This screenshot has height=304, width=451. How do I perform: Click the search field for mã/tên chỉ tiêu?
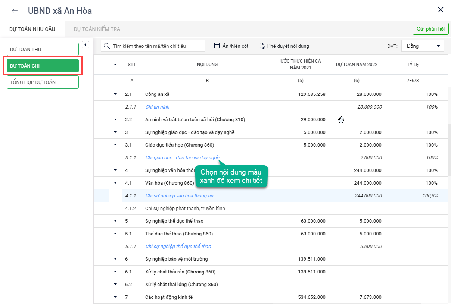click(157, 46)
